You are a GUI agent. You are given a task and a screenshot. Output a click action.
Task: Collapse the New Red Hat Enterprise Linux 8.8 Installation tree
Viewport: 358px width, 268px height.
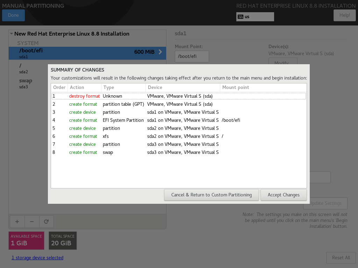tap(12, 34)
